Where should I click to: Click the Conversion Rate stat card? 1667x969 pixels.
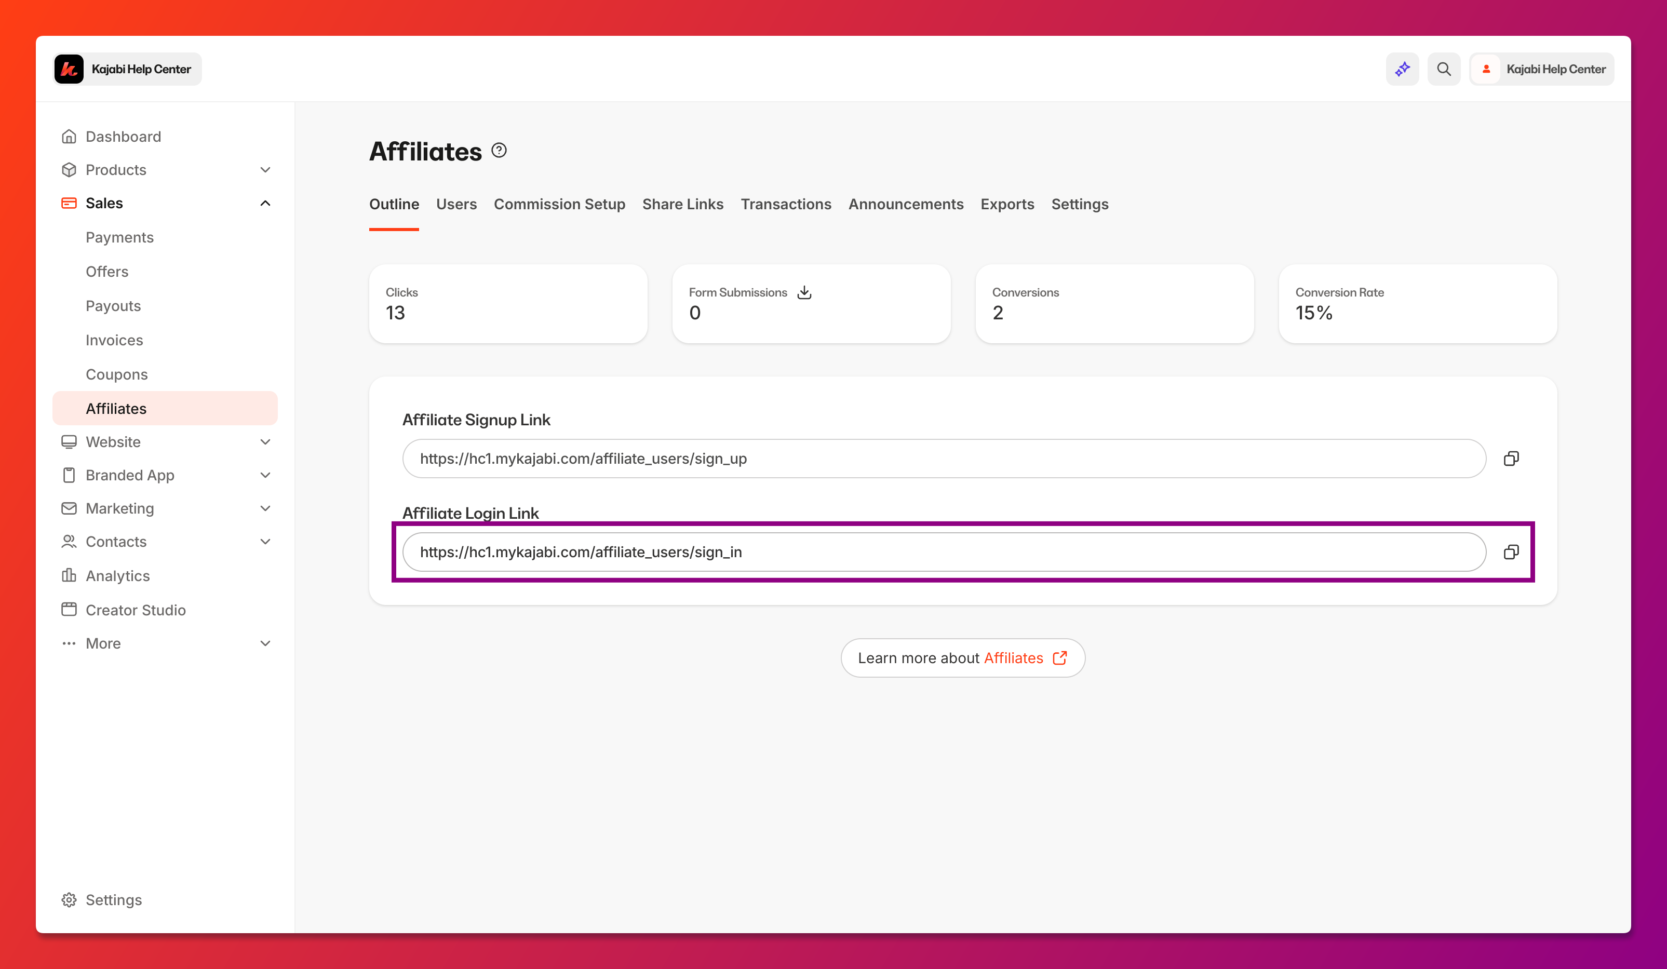click(x=1418, y=304)
